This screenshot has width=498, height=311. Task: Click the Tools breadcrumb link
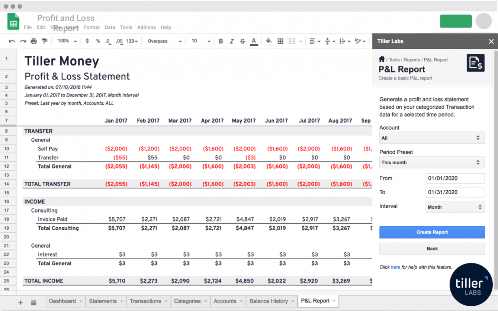point(394,60)
